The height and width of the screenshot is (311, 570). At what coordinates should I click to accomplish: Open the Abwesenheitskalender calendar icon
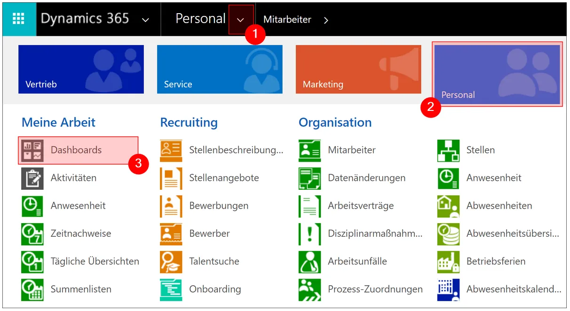coord(448,289)
